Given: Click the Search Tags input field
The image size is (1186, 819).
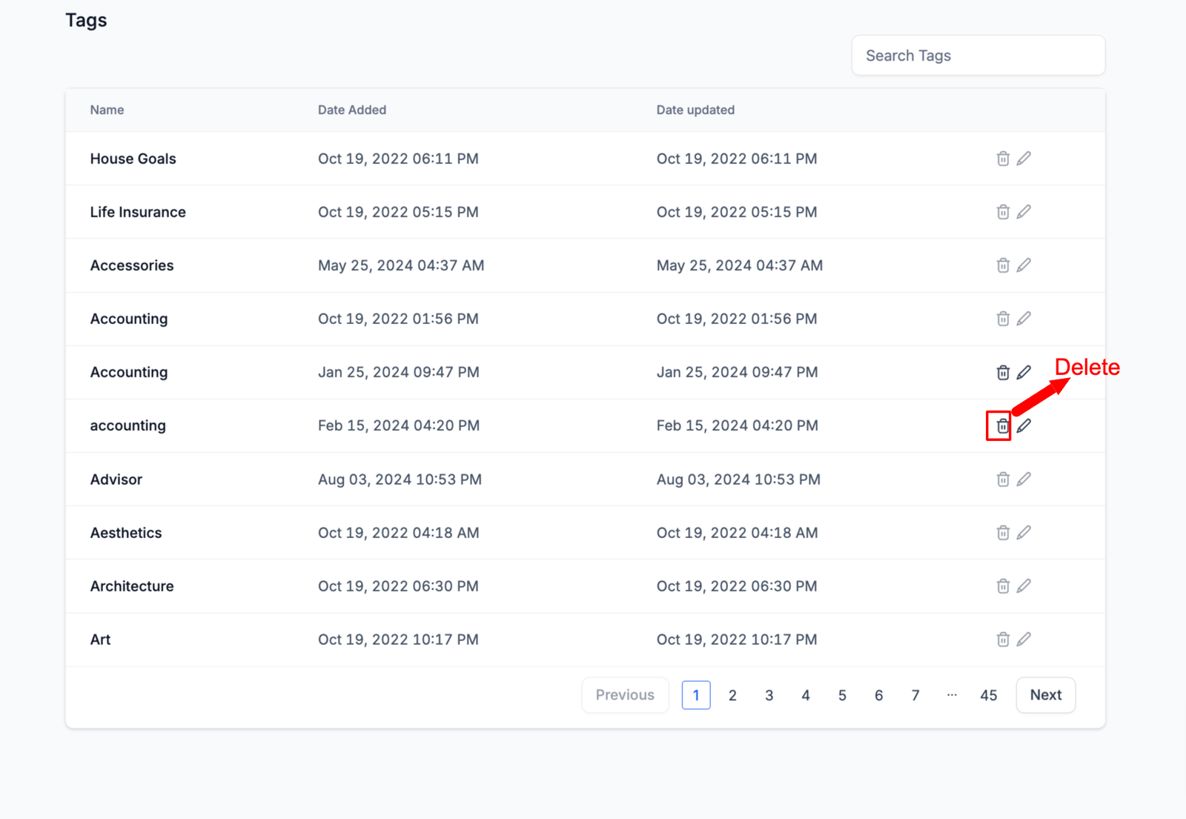Looking at the screenshot, I should coord(978,56).
